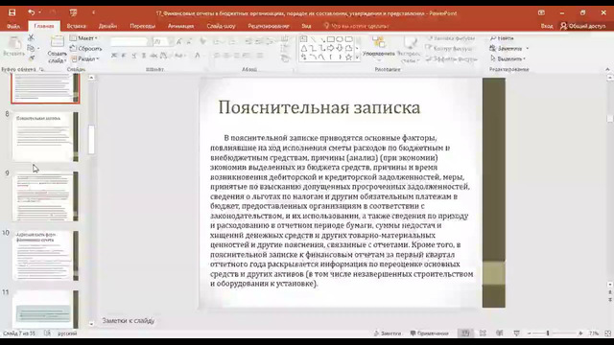Collapse the ribbon with the chevron arrow

click(607, 69)
